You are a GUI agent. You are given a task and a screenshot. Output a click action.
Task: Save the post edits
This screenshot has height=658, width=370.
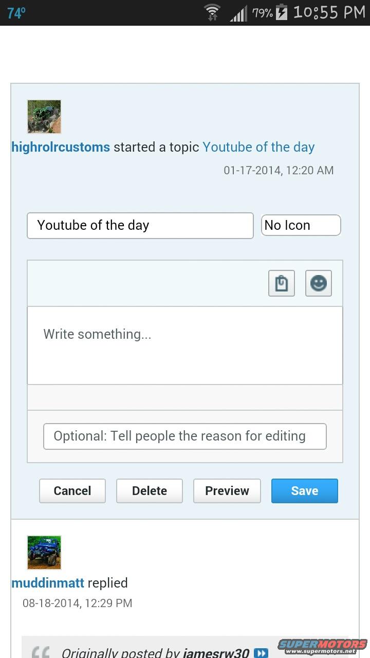(305, 491)
